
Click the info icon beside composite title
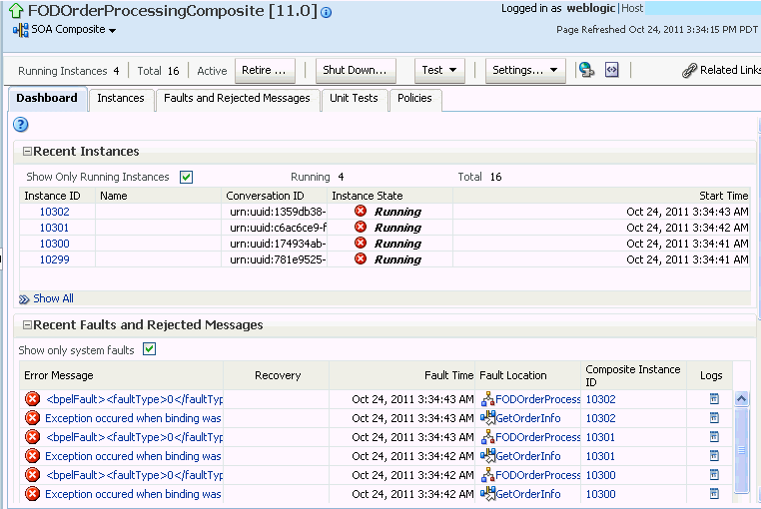pyautogui.click(x=327, y=13)
